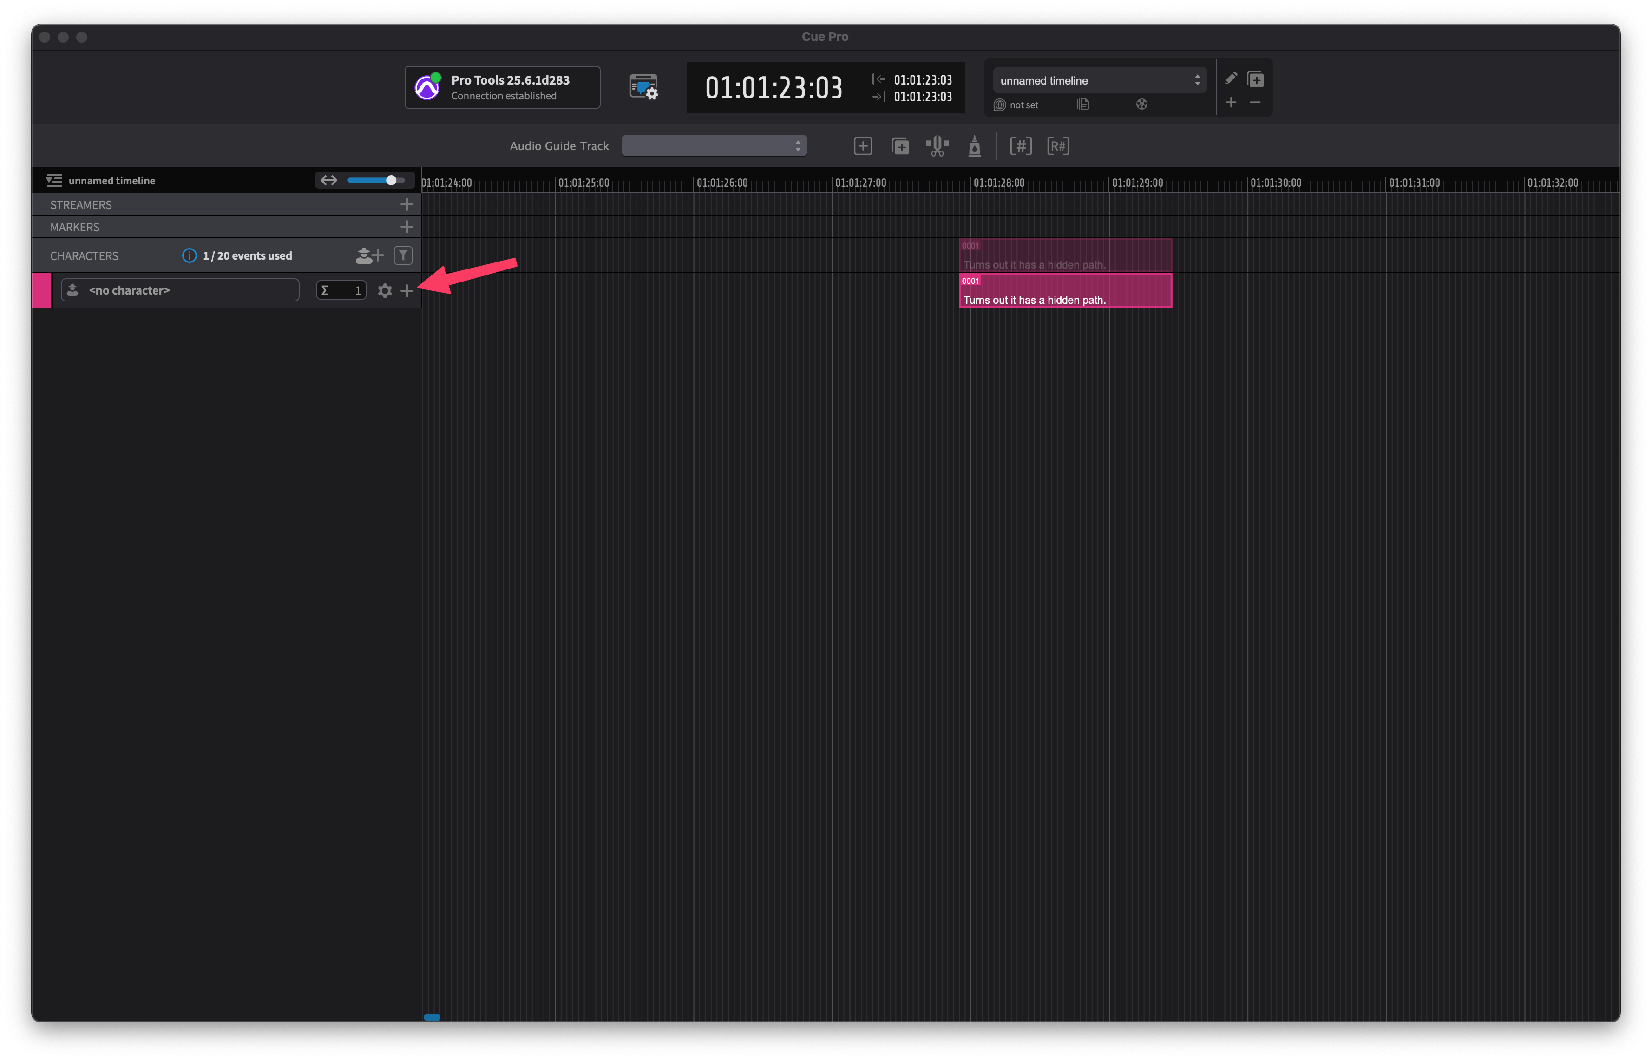Click plus to add a streamer

coord(406,204)
